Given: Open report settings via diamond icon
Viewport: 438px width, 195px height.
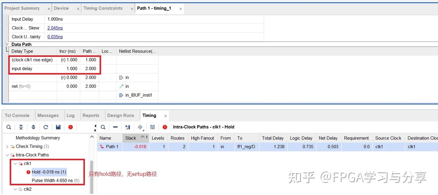Looking at the screenshot, I should point(140,127).
